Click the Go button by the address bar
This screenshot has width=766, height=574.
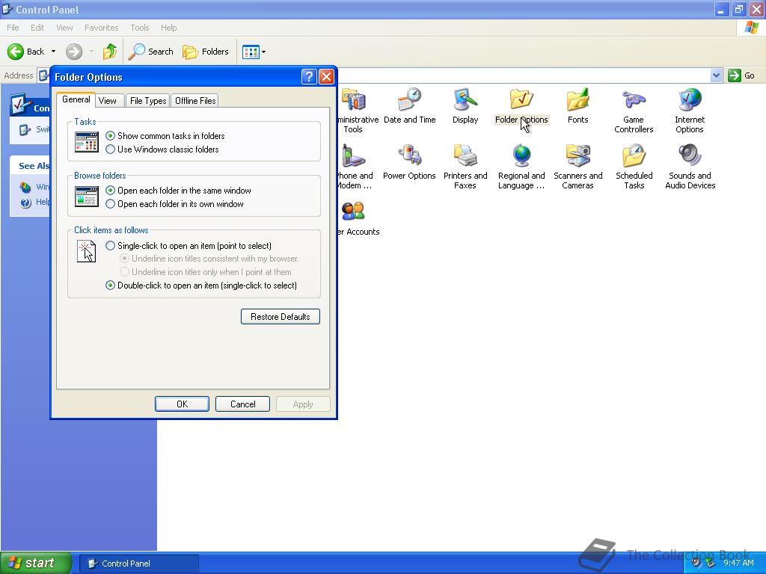[x=741, y=75]
